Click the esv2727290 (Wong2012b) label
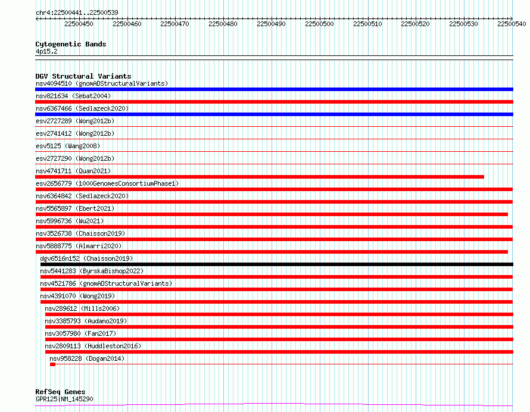This screenshot has height=412, width=530. (x=75, y=158)
